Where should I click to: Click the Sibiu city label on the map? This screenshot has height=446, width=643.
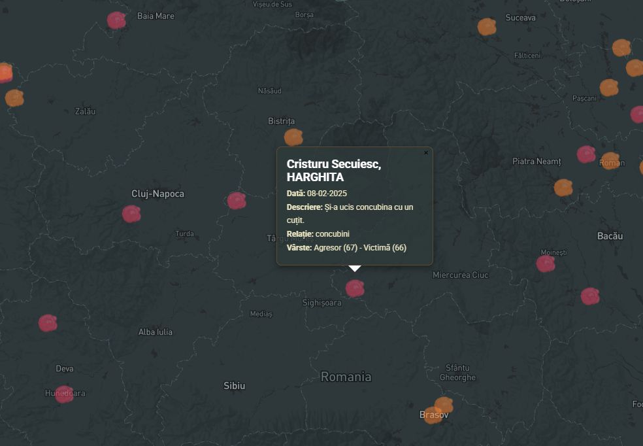(234, 386)
